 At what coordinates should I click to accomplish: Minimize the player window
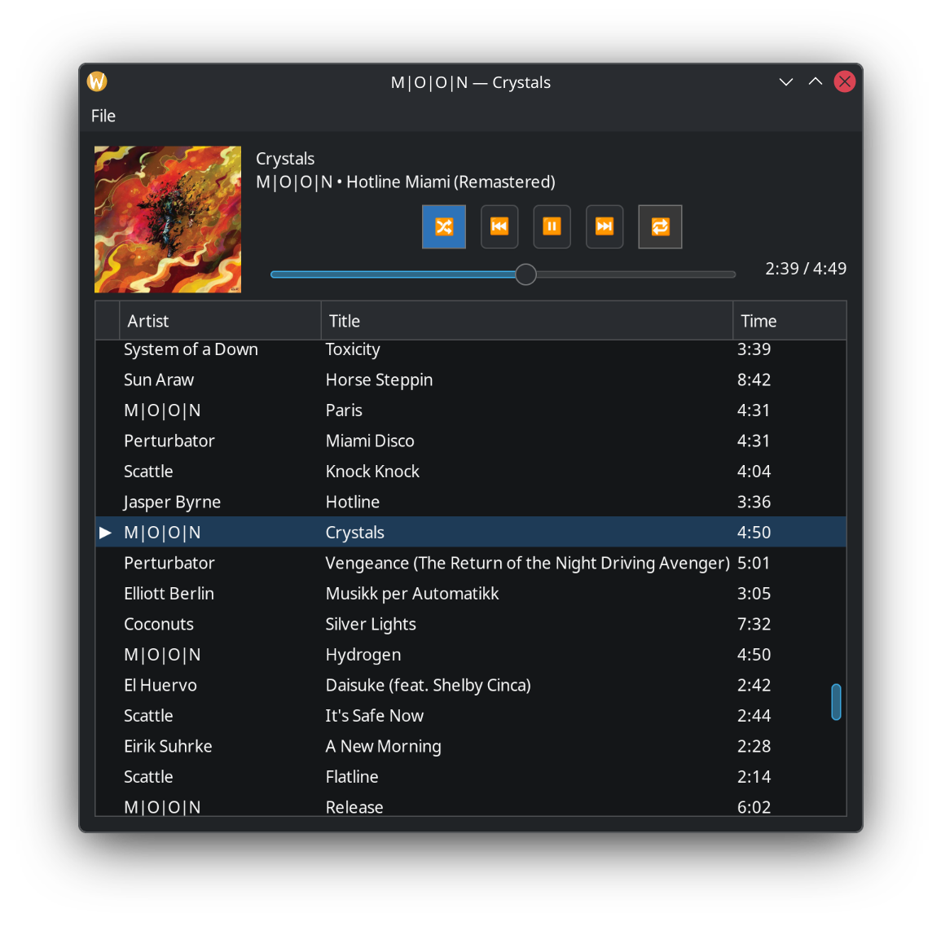785,81
